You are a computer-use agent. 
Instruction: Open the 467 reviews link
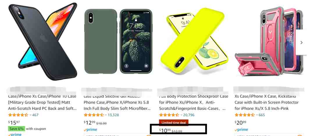pyautogui.click(x=35, y=115)
